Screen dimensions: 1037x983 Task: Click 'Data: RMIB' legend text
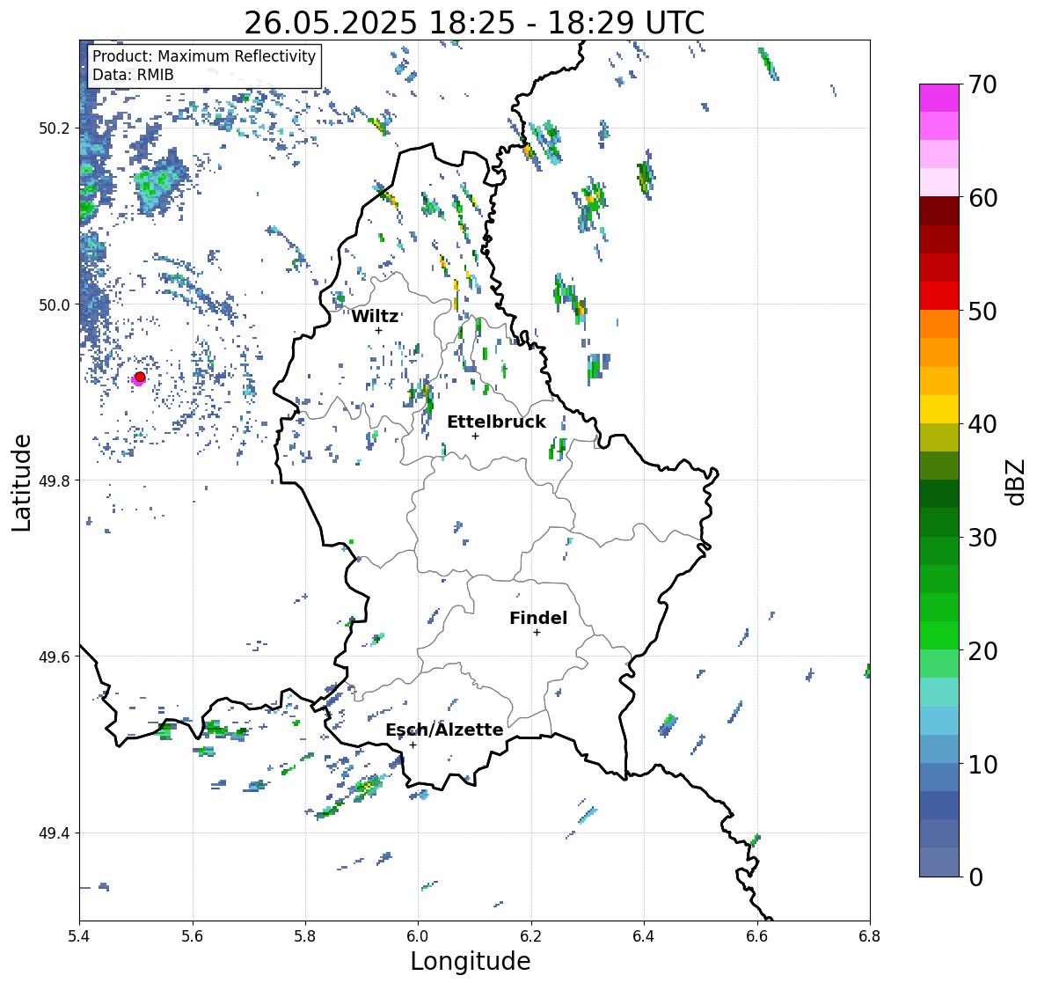pos(133,75)
